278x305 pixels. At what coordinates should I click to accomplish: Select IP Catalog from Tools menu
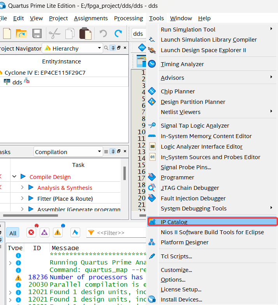tap(213, 222)
